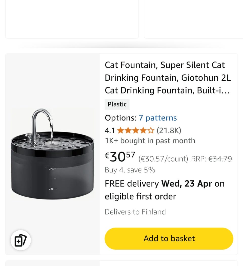Click the "Buy 4, save 5%" offer
Image resolution: width=243 pixels, height=266 pixels.
[x=130, y=170]
